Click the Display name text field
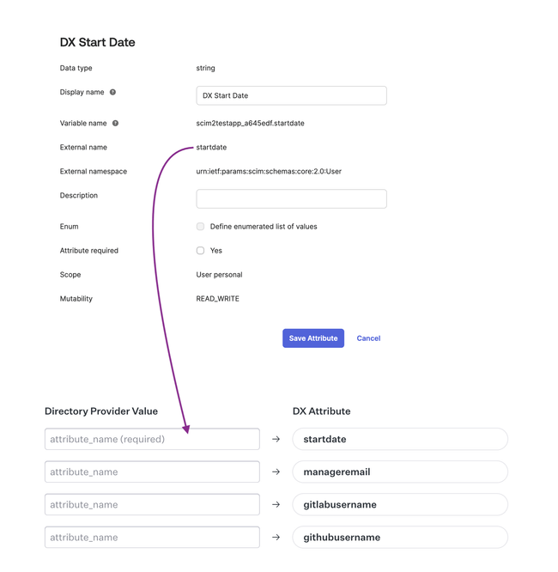This screenshot has width=558, height=572. [x=291, y=95]
